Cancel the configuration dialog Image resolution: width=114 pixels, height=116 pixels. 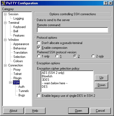coord(100,111)
